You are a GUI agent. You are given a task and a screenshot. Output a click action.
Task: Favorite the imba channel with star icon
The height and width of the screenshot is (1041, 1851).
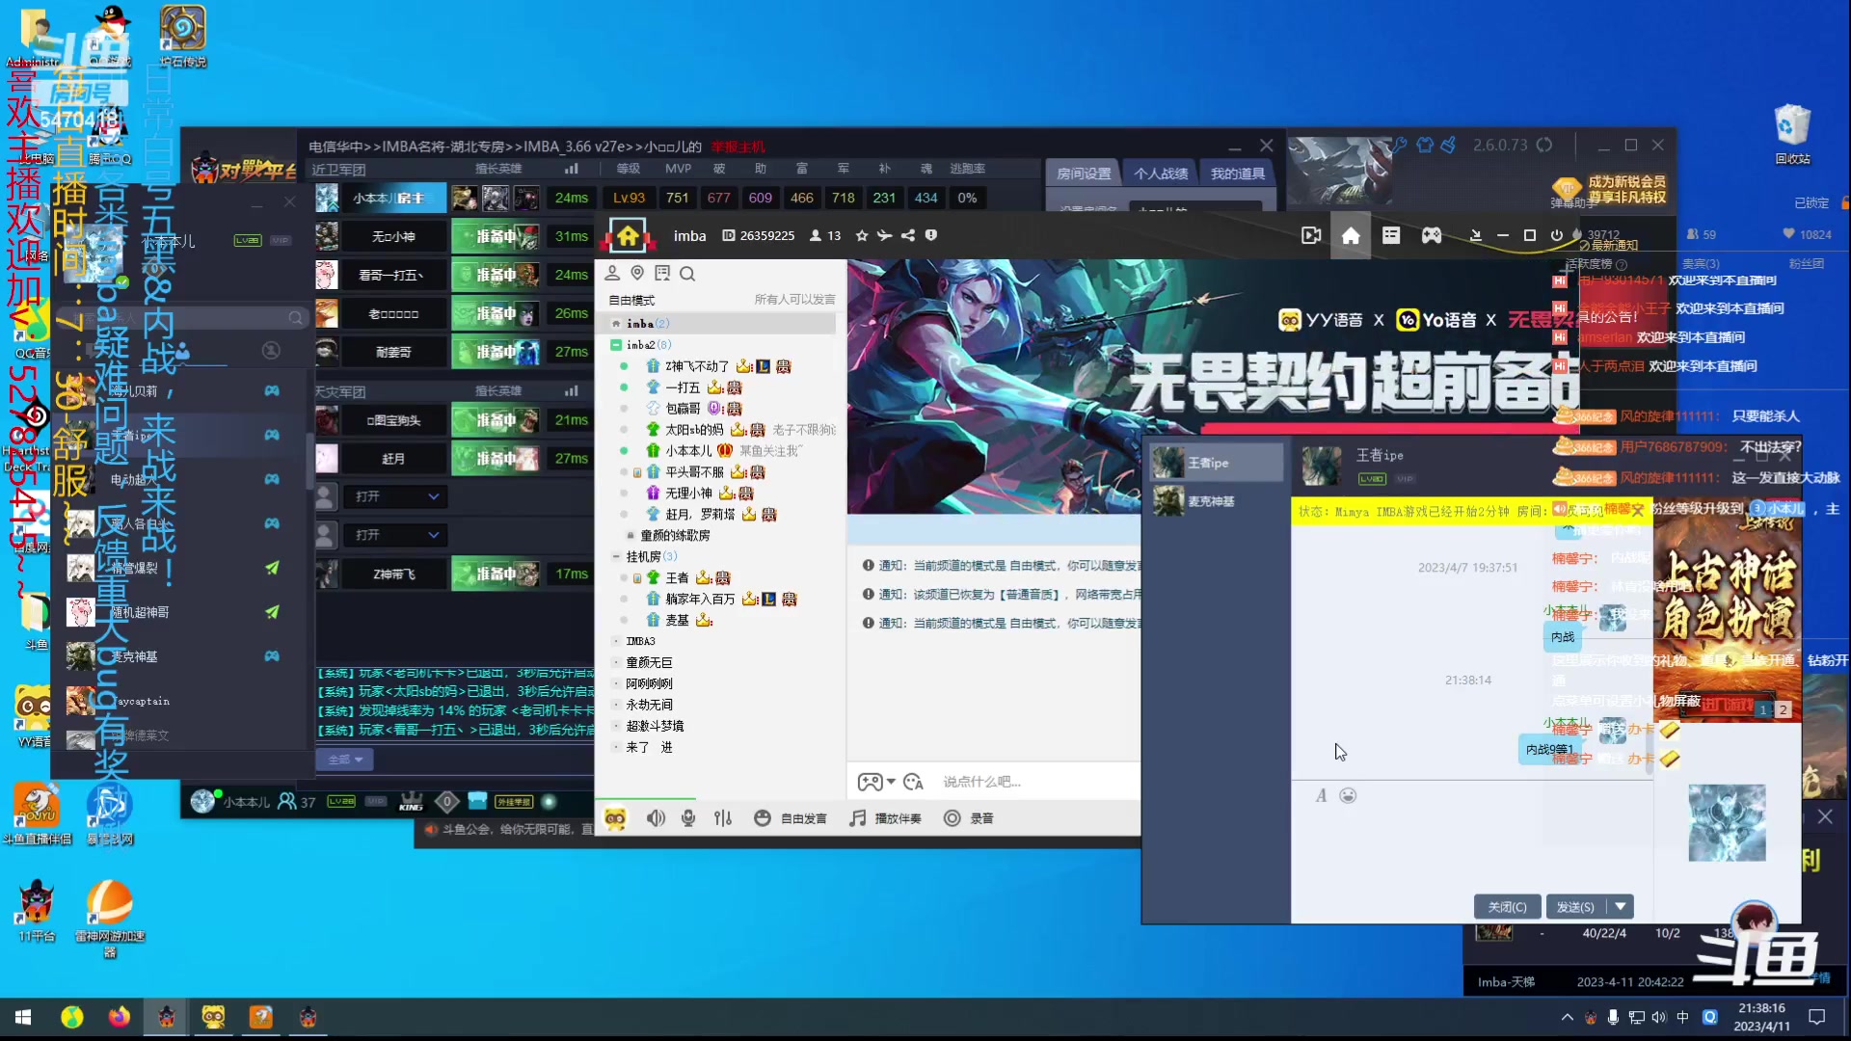(862, 235)
